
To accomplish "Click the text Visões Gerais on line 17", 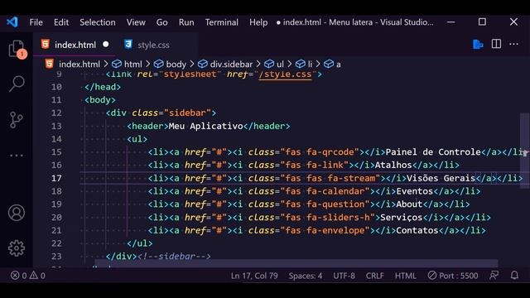I will 441,178.
